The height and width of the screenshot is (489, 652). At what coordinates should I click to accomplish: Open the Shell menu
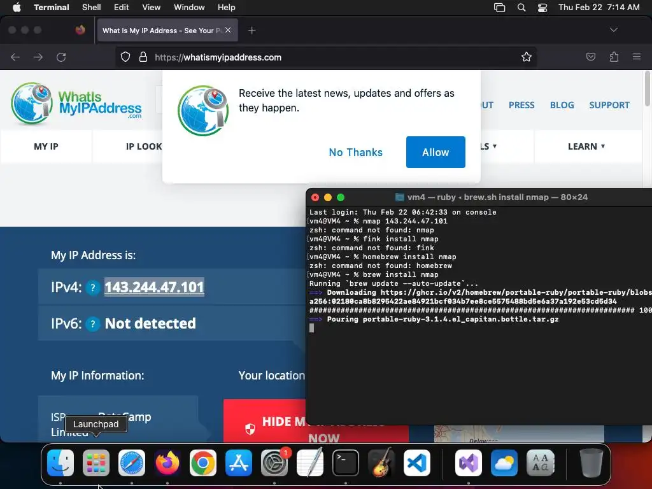[92, 8]
